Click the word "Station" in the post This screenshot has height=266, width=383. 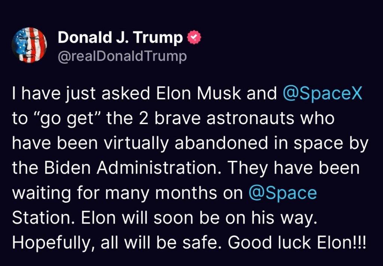click(x=37, y=218)
